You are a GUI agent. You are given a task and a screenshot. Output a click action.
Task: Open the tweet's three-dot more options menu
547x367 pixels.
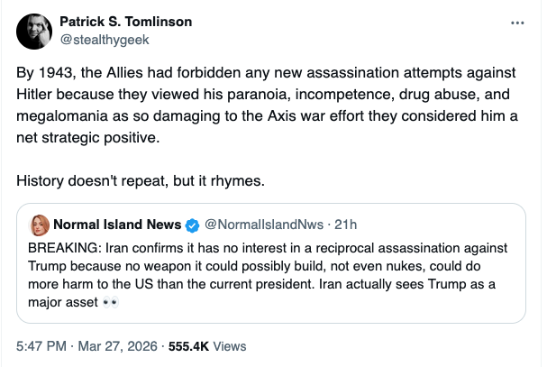pyautogui.click(x=516, y=22)
